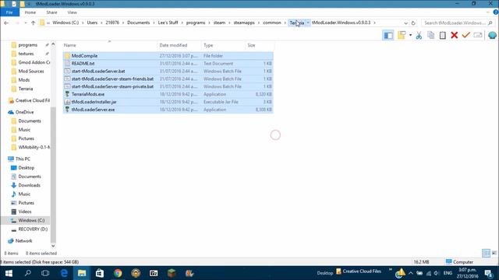Click the Copy icon in toolbar
The width and height of the screenshot is (499, 280).
pyautogui.click(x=430, y=35)
